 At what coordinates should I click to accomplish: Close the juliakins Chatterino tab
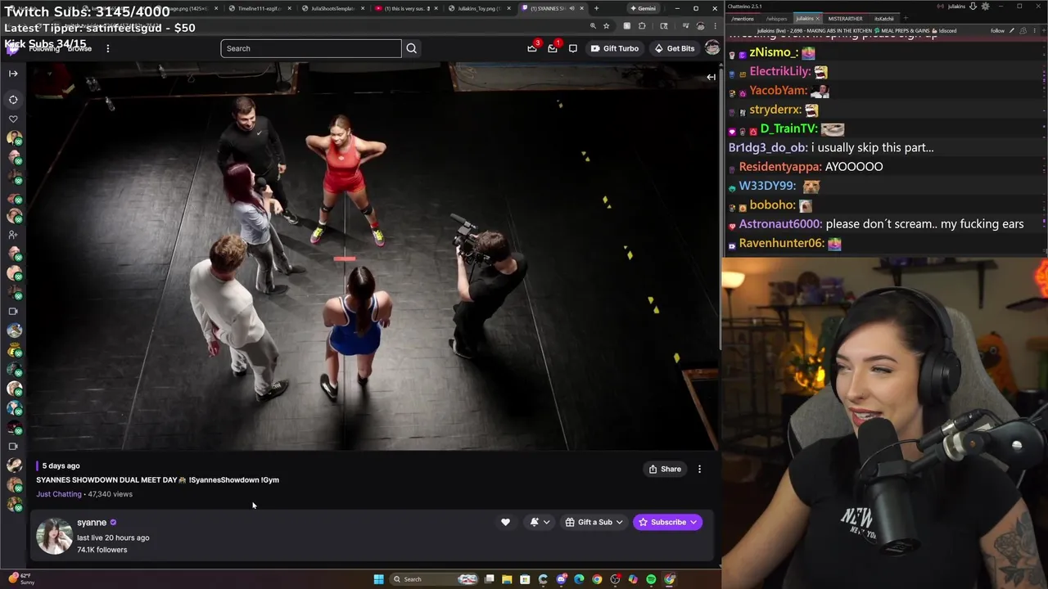tap(818, 18)
